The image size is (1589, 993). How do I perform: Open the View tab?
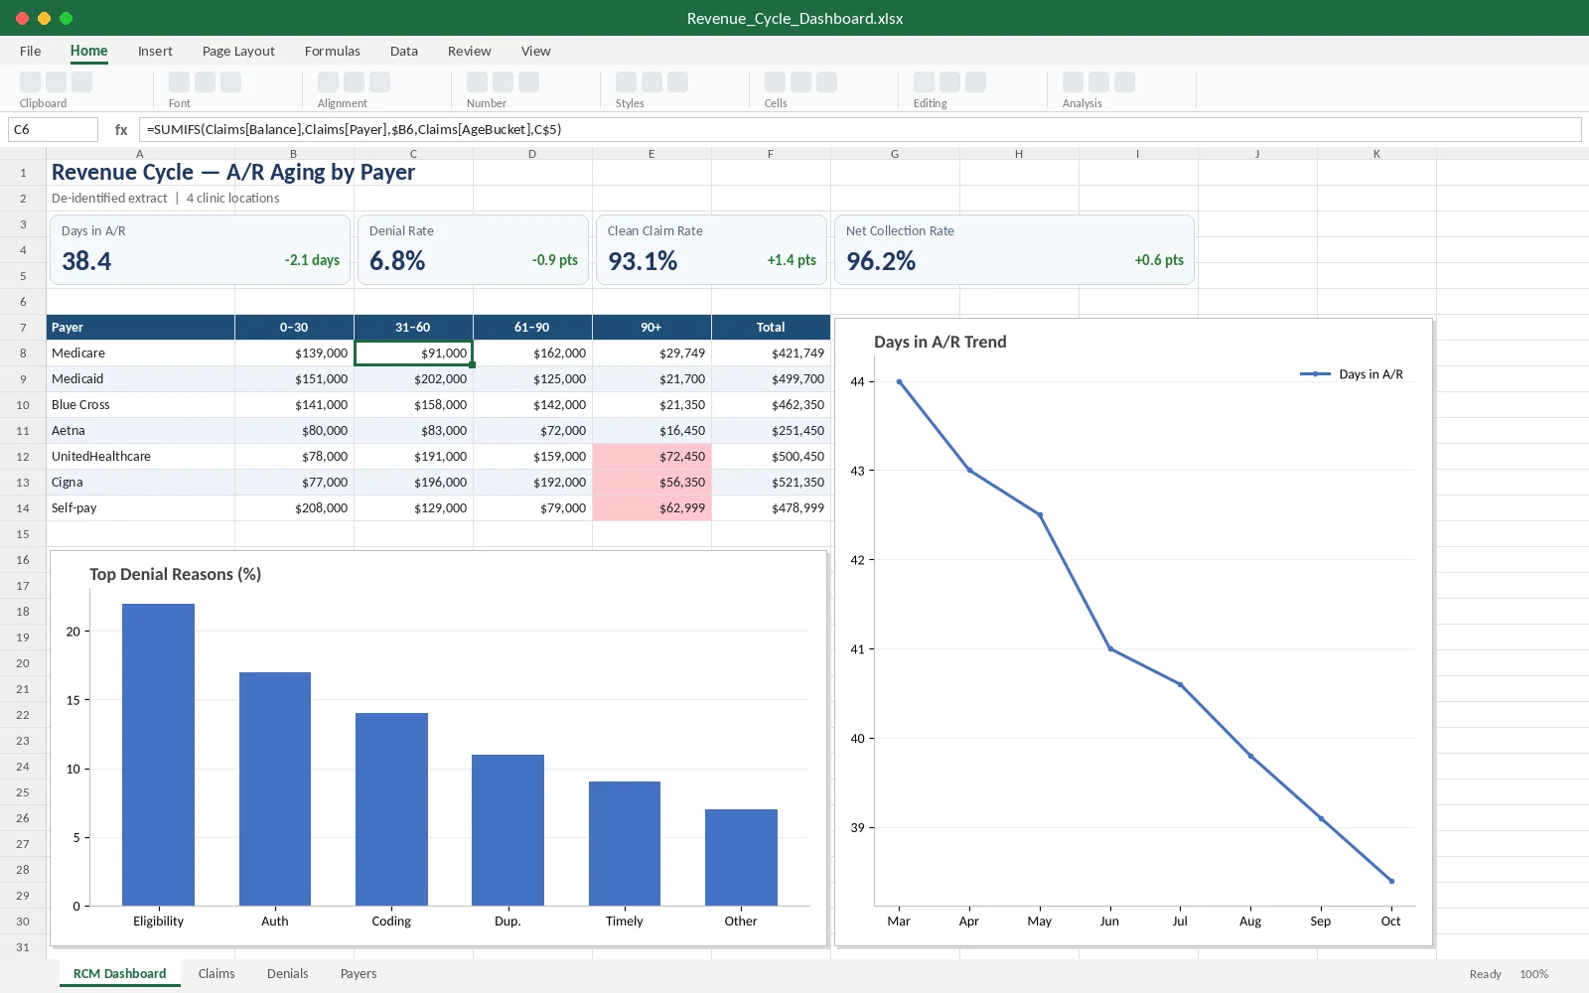[x=536, y=51]
